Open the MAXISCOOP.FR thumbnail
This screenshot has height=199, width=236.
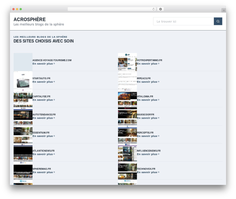click(127, 116)
